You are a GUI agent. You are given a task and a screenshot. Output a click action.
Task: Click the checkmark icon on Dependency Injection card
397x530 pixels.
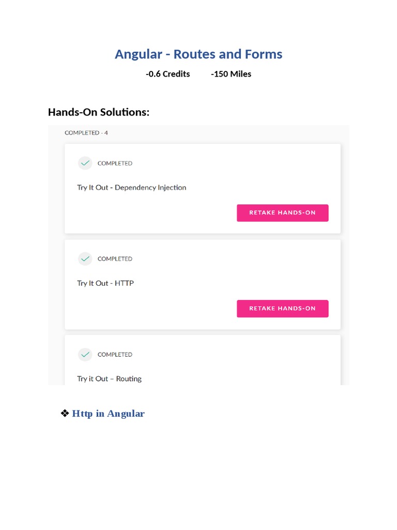point(85,163)
